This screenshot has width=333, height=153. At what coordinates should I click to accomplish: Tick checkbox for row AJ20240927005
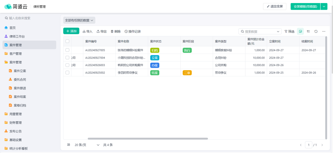click(67, 50)
